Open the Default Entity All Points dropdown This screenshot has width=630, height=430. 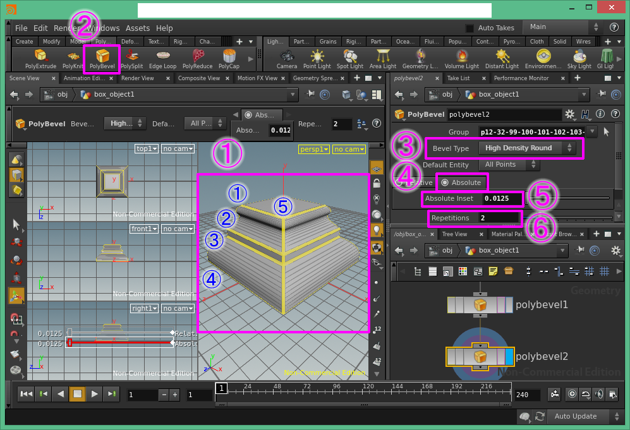coord(508,165)
